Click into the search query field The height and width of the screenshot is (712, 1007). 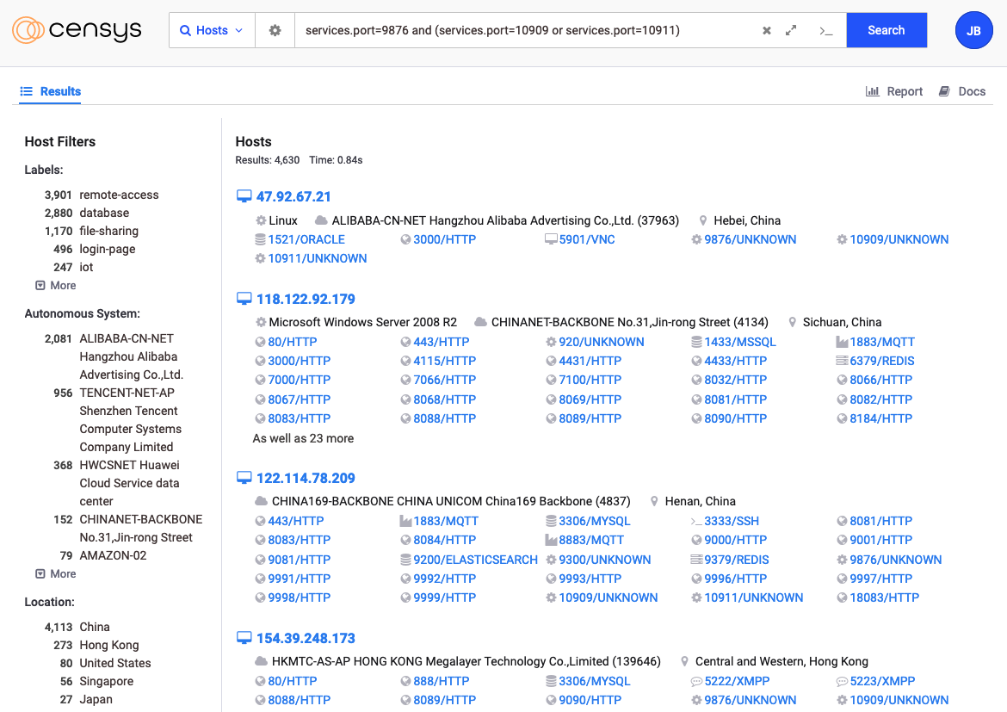(525, 30)
